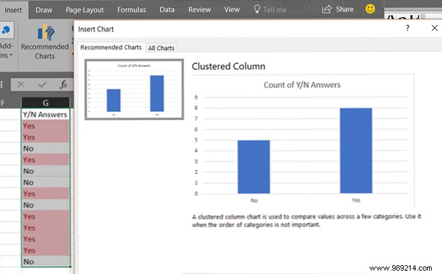The image size is (442, 274).
Task: Click the Clustered Column heading
Action: click(x=228, y=66)
